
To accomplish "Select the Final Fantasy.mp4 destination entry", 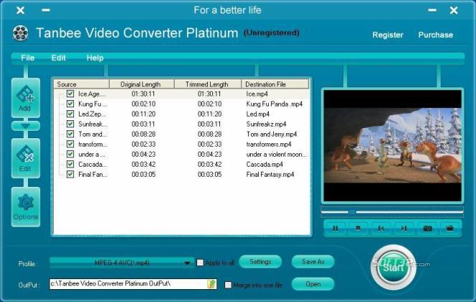I will tap(270, 175).
